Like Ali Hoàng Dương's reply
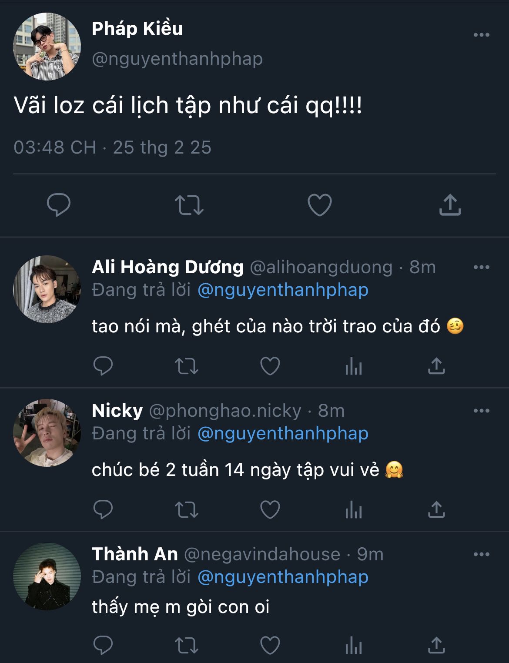509x663 pixels. [x=270, y=366]
